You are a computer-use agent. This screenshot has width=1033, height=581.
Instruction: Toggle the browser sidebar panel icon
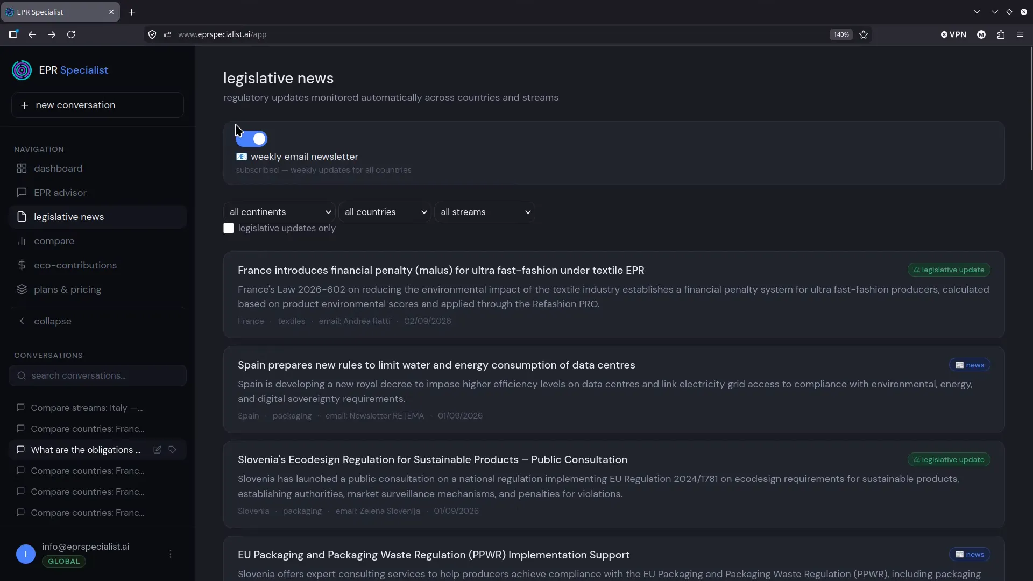[13, 34]
